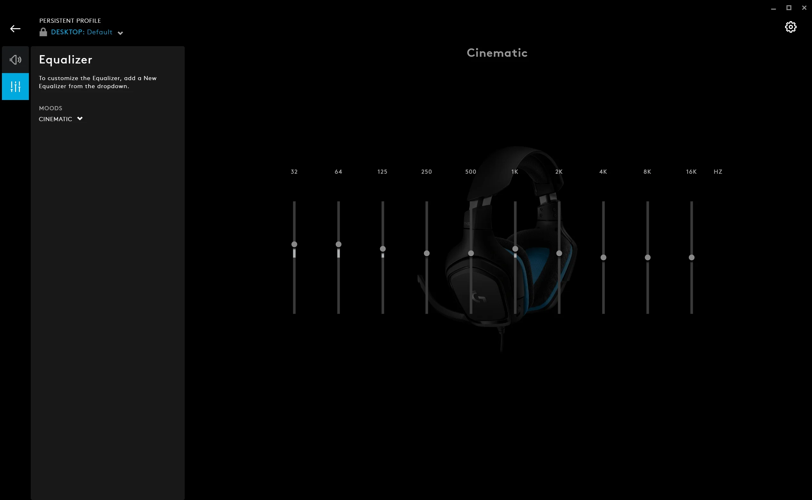Click the chevron beside CINEMATIC
This screenshot has width=812, height=500.
(x=80, y=119)
